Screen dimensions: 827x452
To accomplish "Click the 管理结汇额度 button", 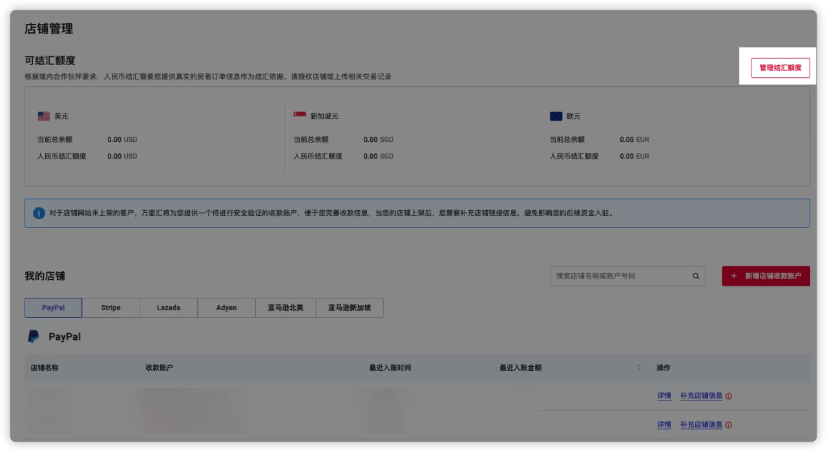I will click(x=780, y=67).
